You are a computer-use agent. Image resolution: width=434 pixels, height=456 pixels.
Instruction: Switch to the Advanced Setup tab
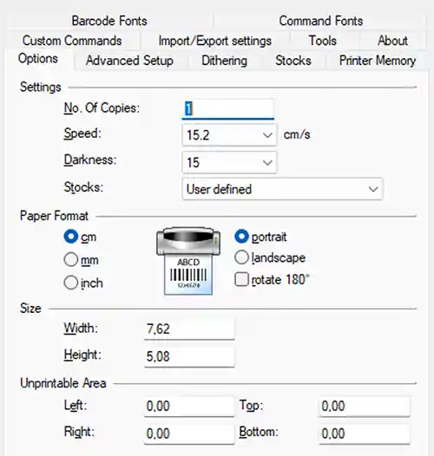coord(129,61)
